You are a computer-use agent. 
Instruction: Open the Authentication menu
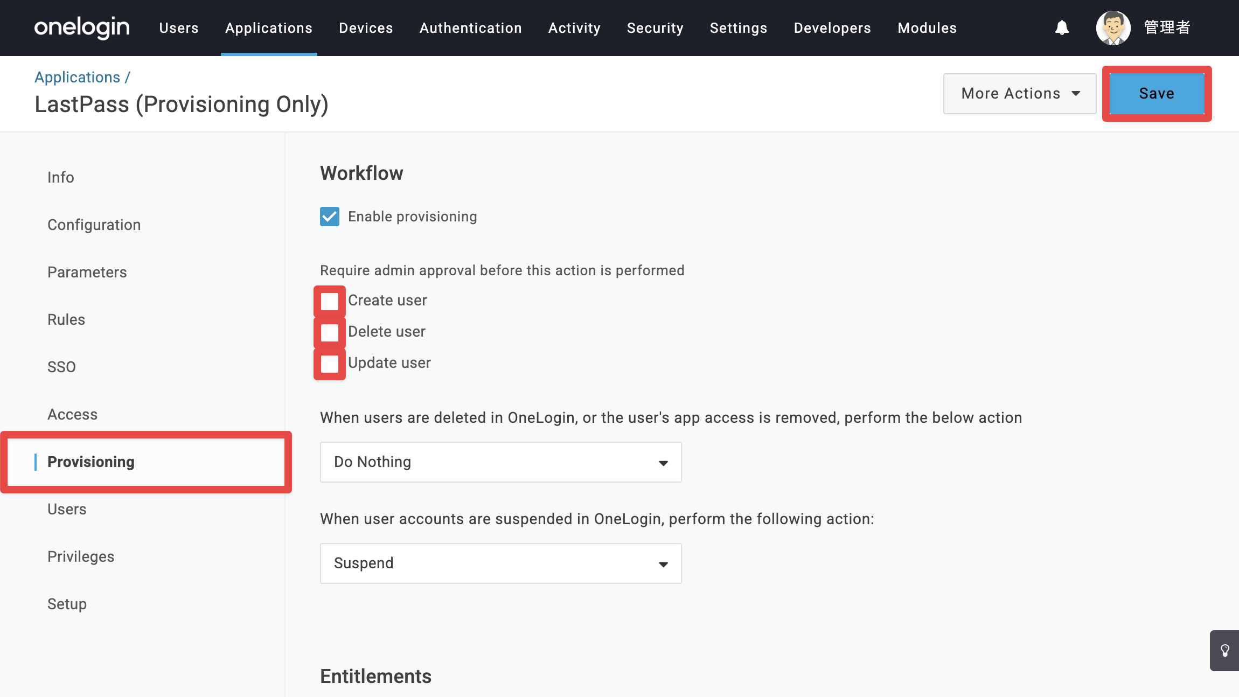click(471, 28)
